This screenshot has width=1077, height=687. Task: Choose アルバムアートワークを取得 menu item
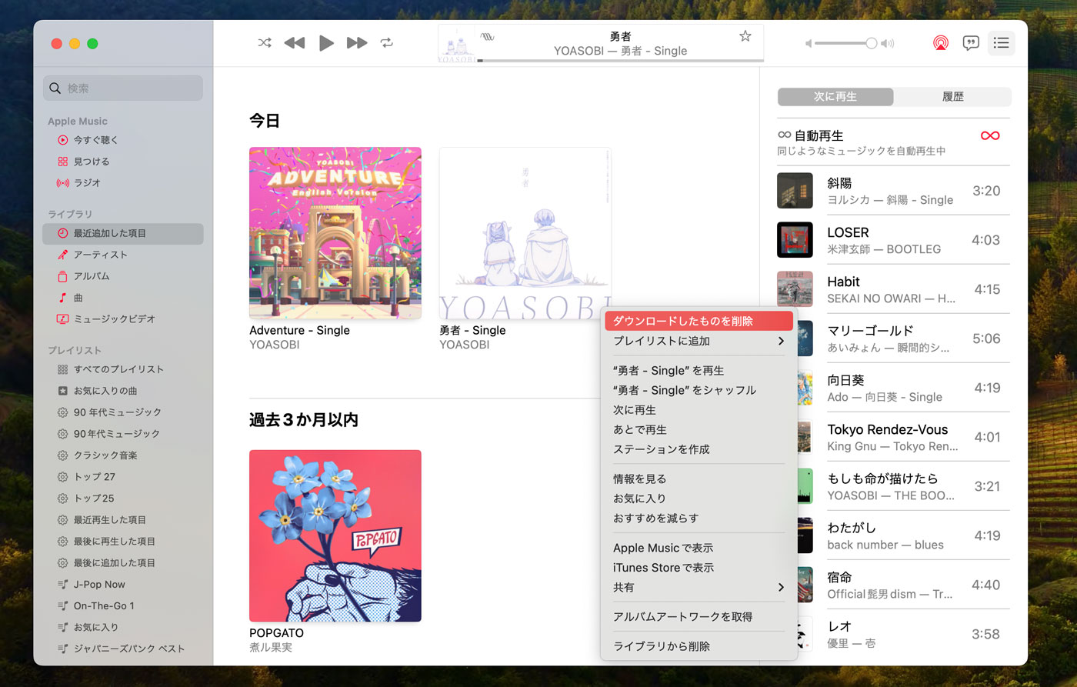[699, 617]
